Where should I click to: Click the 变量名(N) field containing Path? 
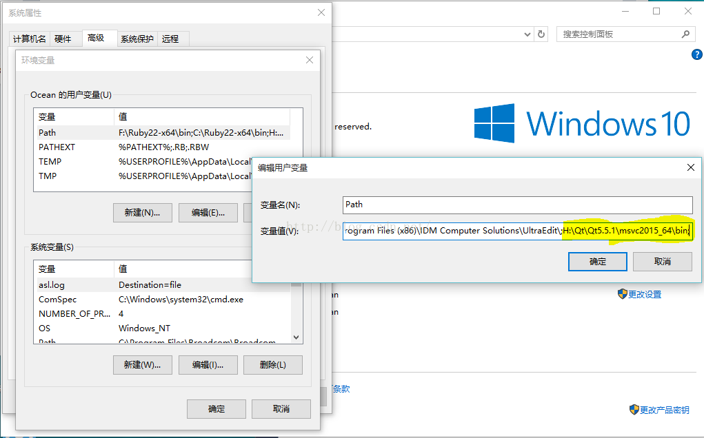[517, 205]
